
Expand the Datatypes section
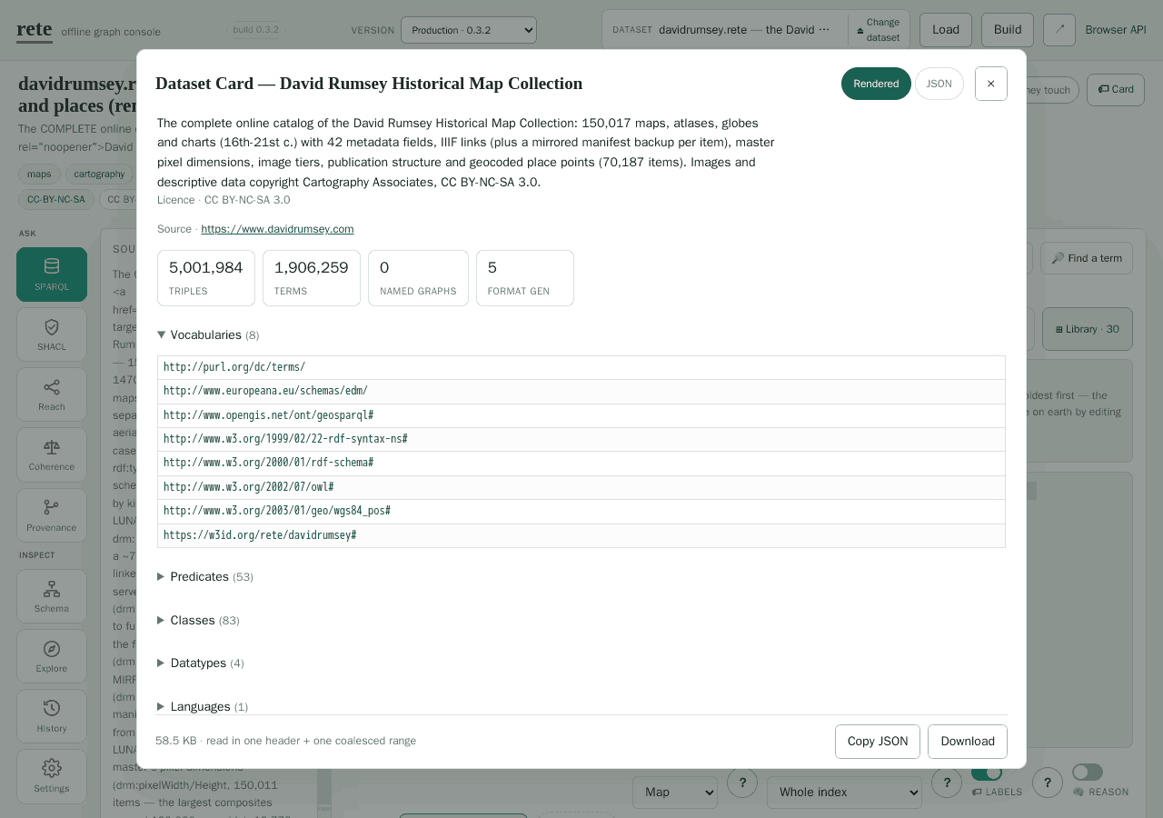(201, 663)
